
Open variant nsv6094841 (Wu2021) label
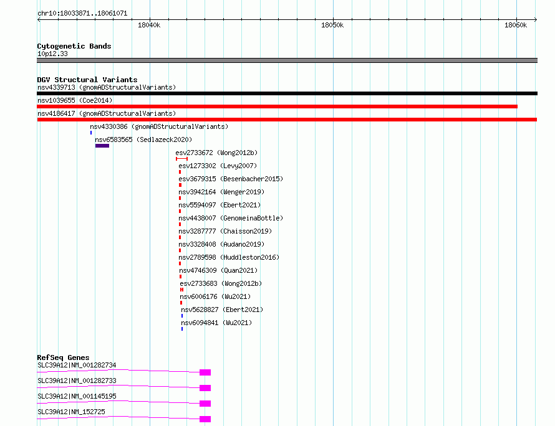coord(216,323)
